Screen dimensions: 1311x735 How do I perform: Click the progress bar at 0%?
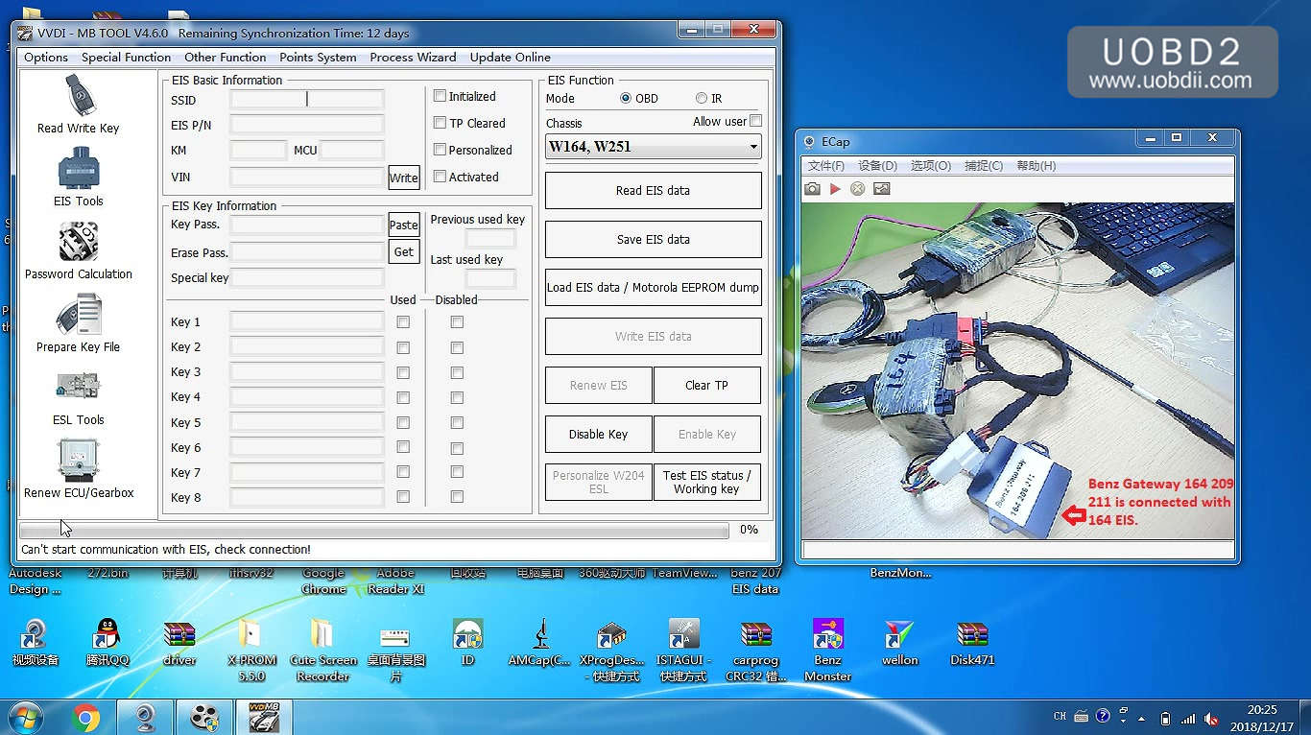tap(374, 531)
